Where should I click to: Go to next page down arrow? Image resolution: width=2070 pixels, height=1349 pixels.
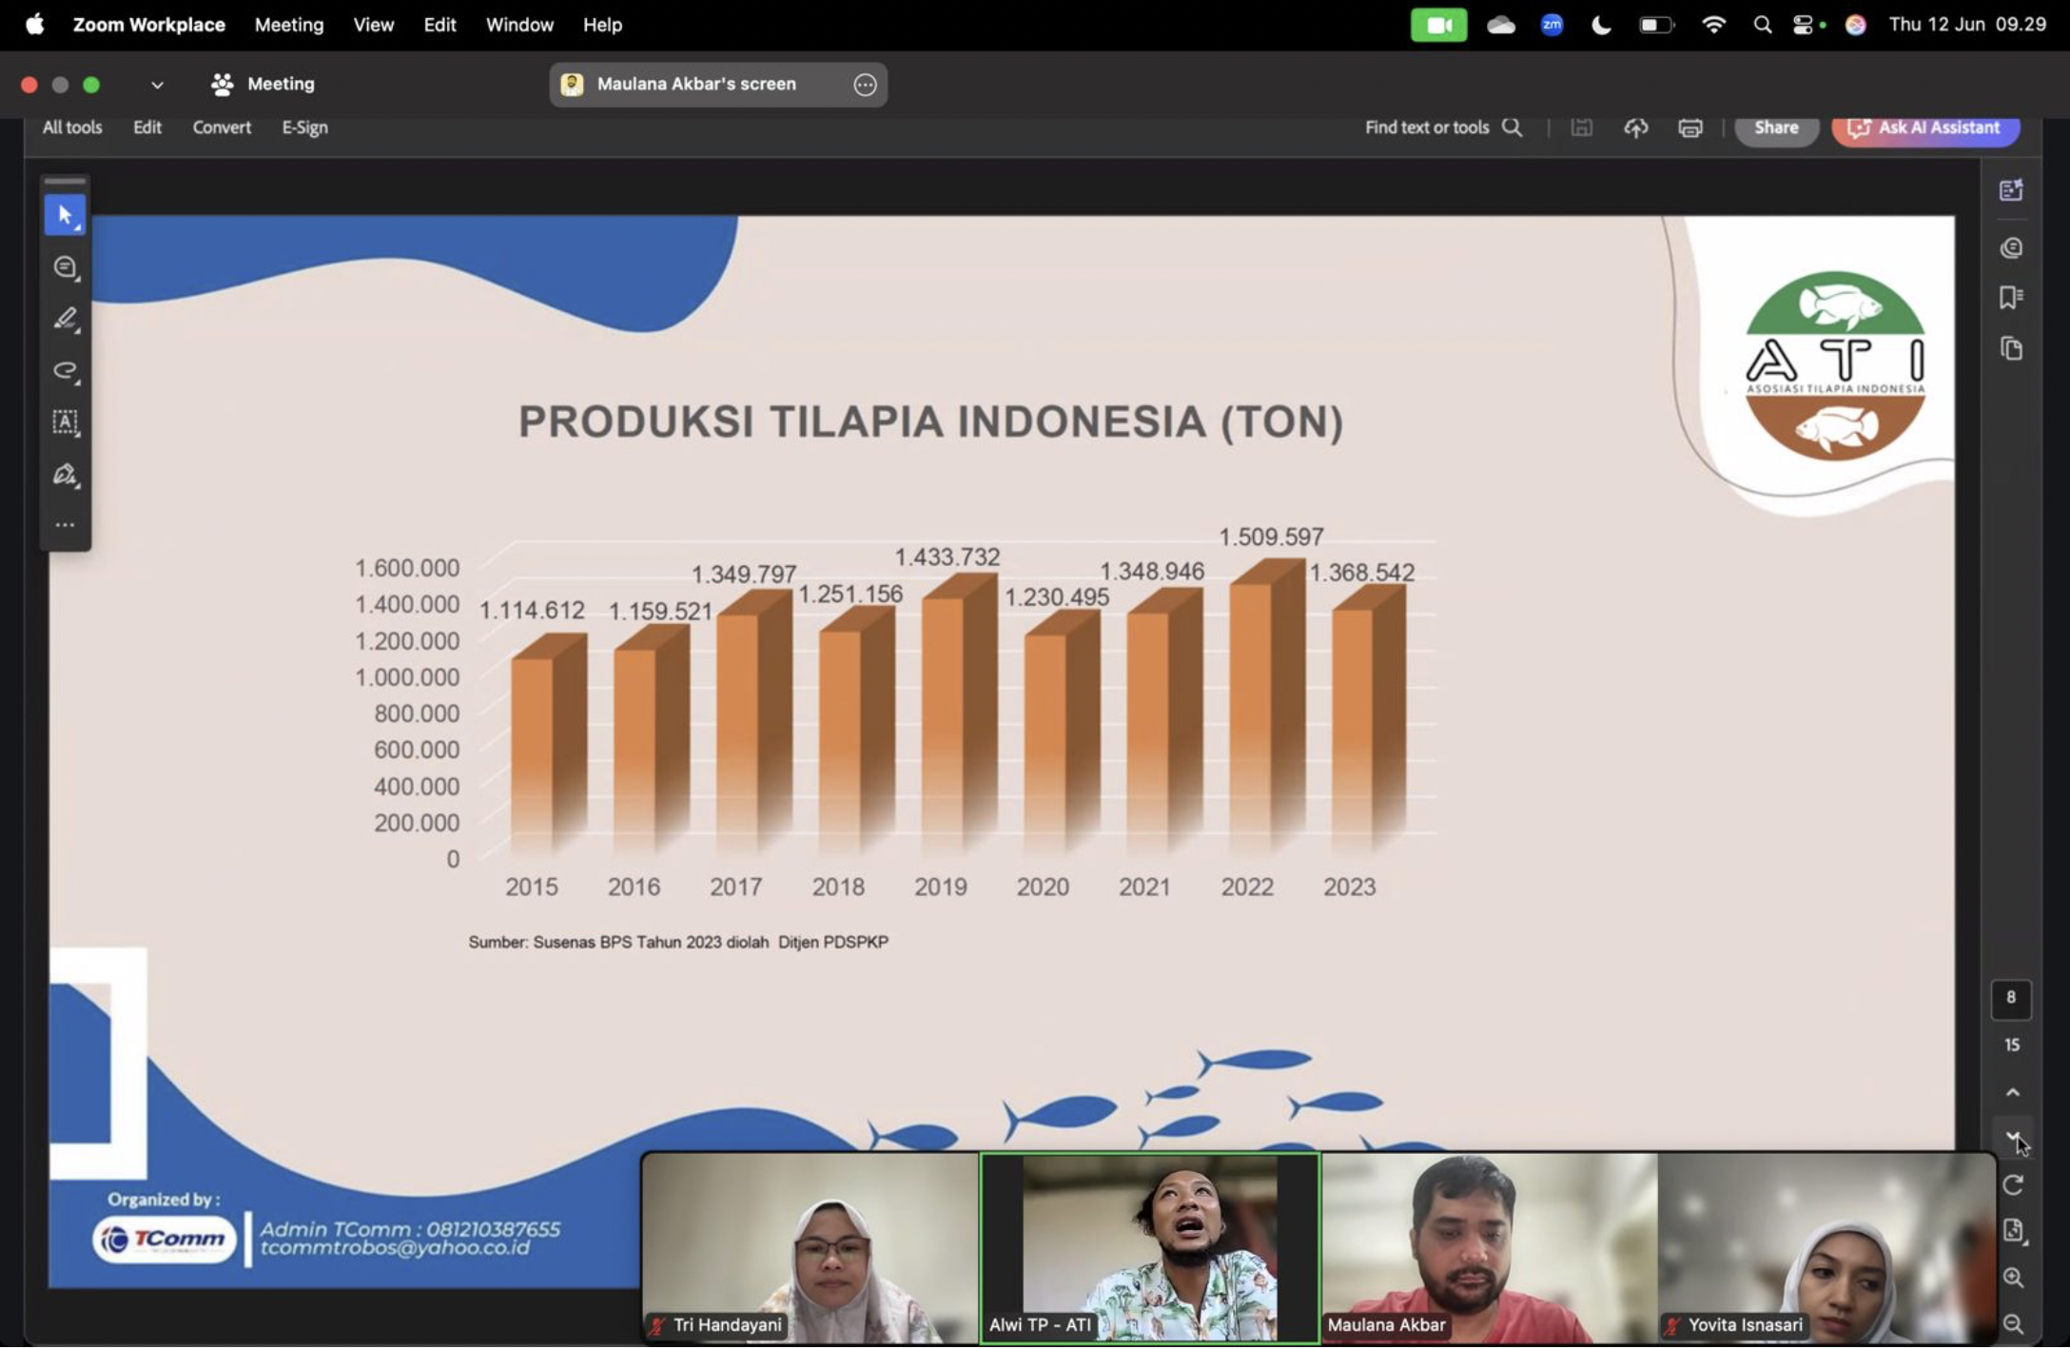coord(2012,1137)
